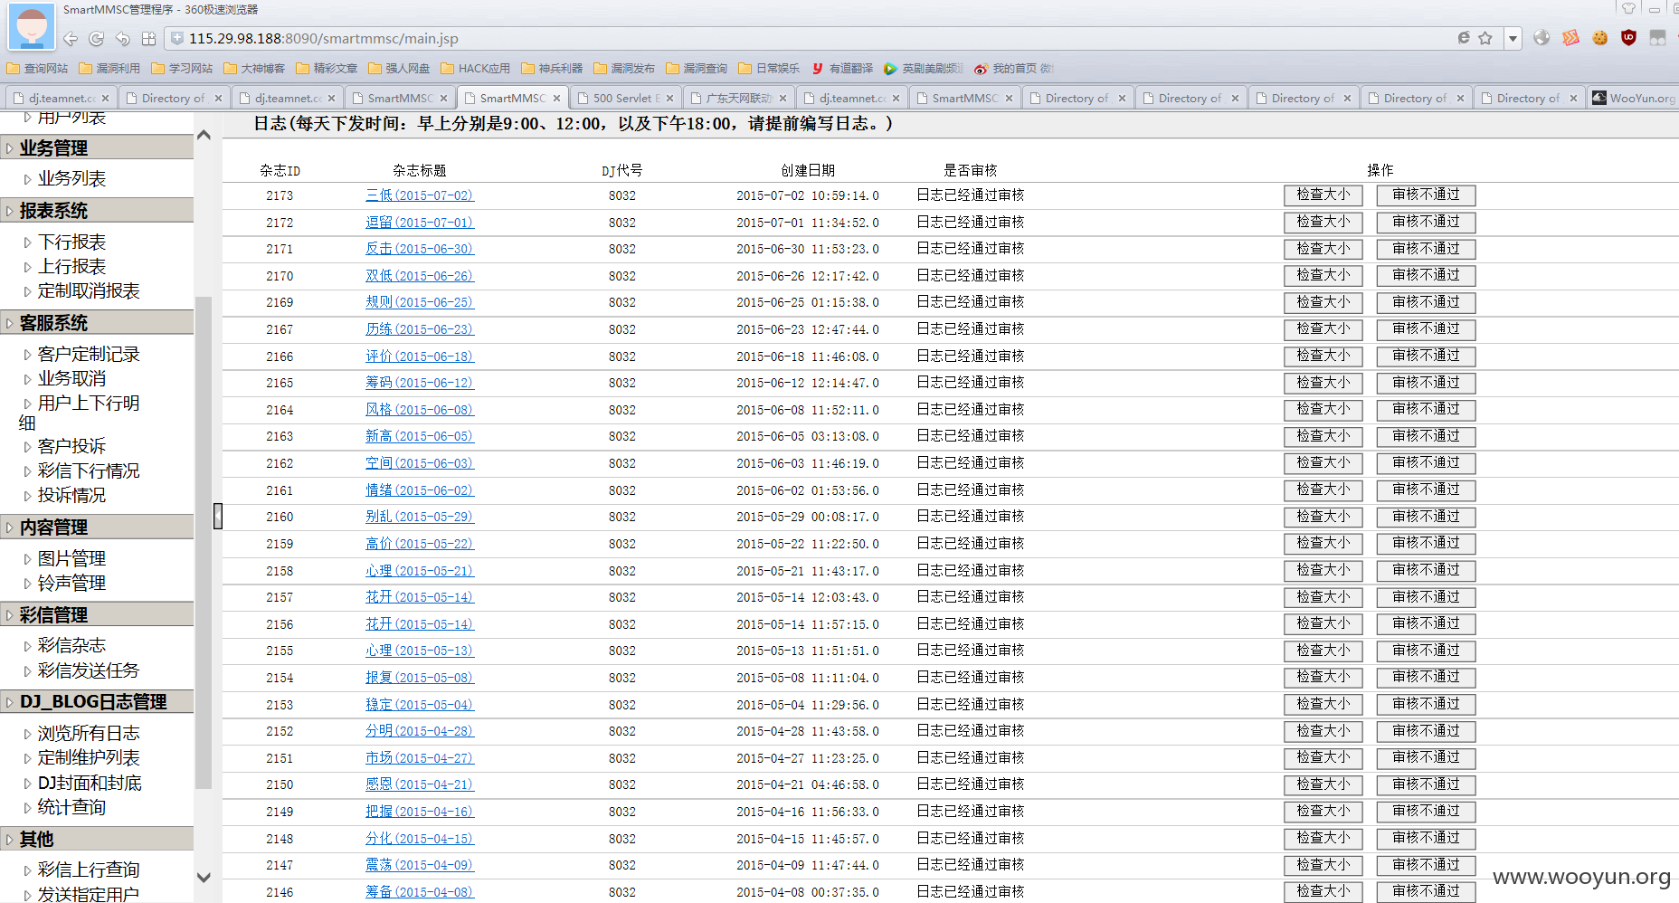Screen dimensions: 1679x903
Task: Open 业务列表 in the sidebar
Action: (x=71, y=179)
